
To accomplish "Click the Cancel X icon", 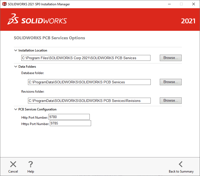I will tap(13, 164).
